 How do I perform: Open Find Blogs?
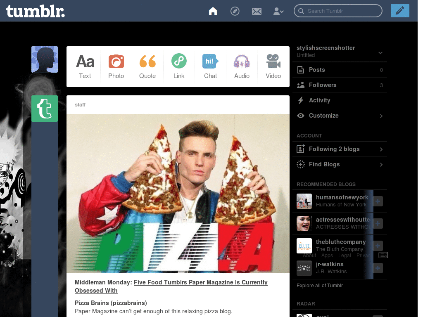point(340,164)
